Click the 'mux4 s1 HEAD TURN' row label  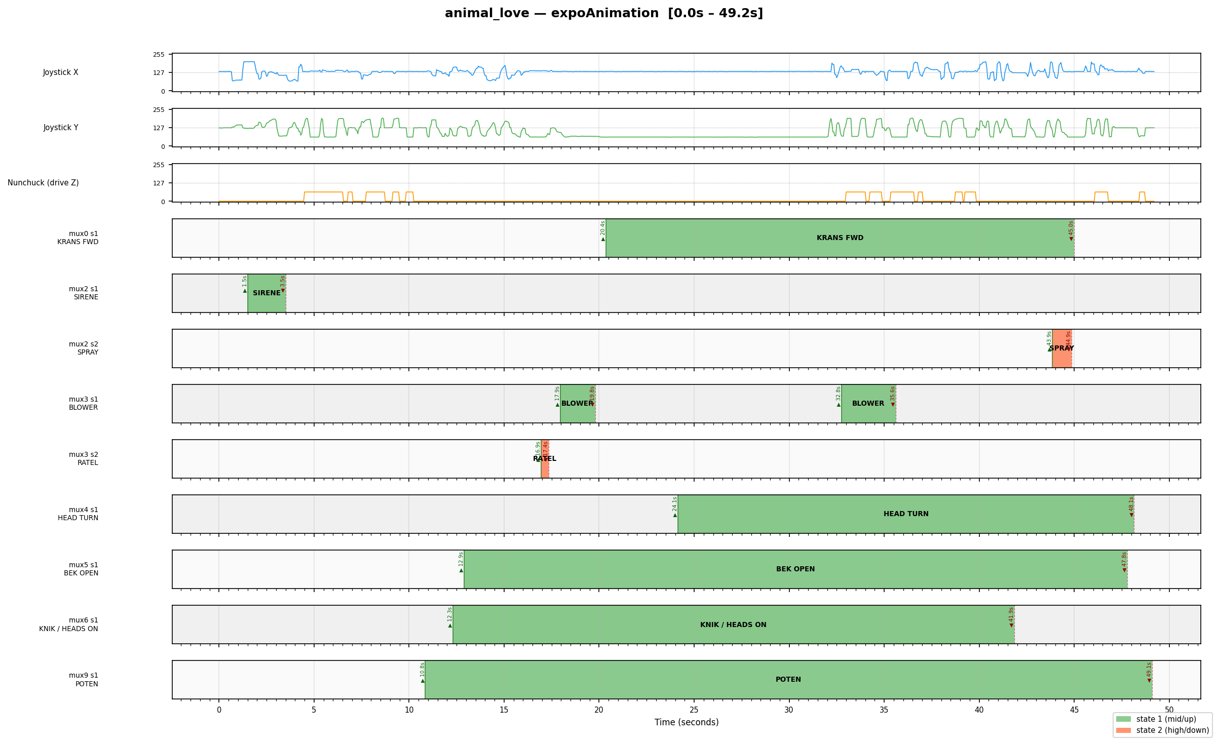tap(78, 514)
